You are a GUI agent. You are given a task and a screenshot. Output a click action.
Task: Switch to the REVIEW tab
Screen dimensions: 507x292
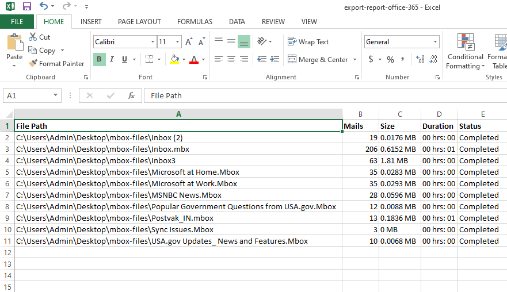coord(273,22)
